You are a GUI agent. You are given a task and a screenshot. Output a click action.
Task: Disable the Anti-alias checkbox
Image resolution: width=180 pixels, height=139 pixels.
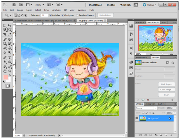tap(51, 15)
